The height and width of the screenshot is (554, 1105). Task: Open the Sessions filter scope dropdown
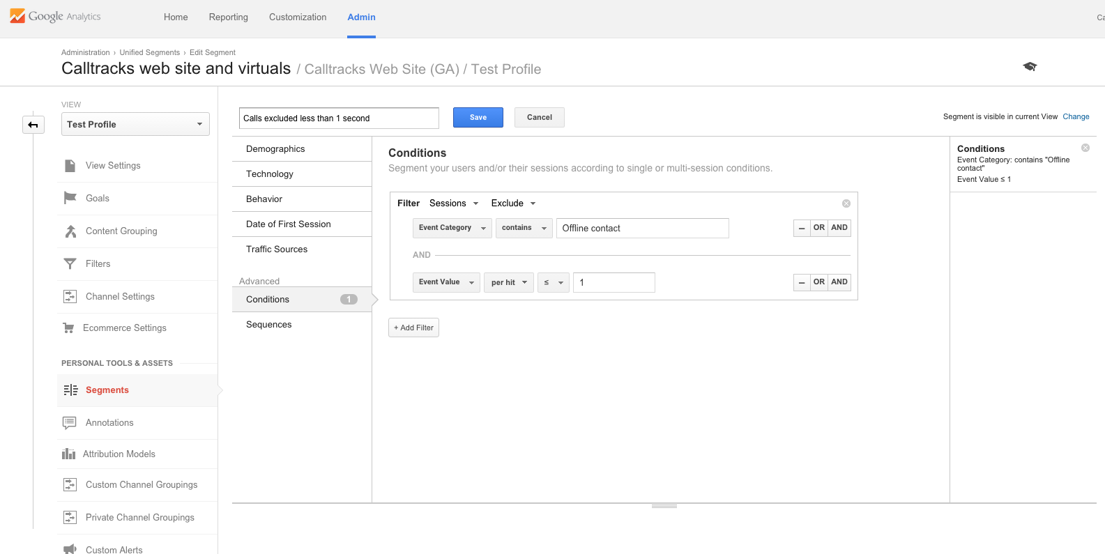pos(454,203)
